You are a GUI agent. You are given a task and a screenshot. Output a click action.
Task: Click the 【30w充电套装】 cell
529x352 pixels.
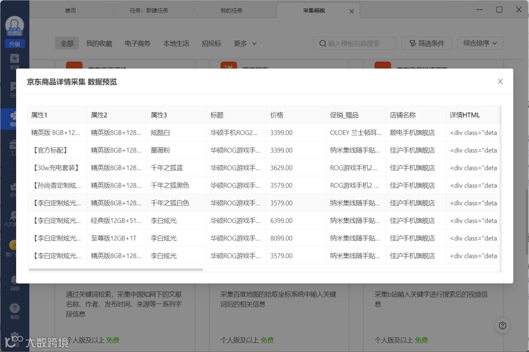click(57, 167)
